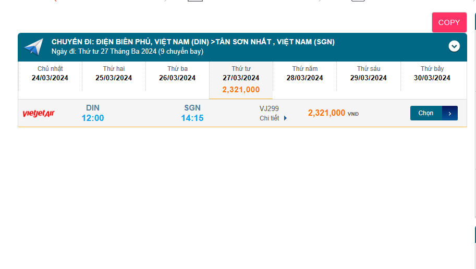Collapse the departure flight panel with chevron

(x=454, y=46)
